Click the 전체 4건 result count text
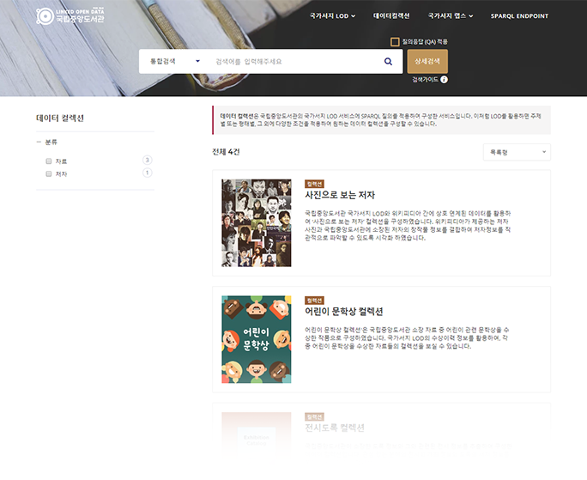 pos(226,152)
